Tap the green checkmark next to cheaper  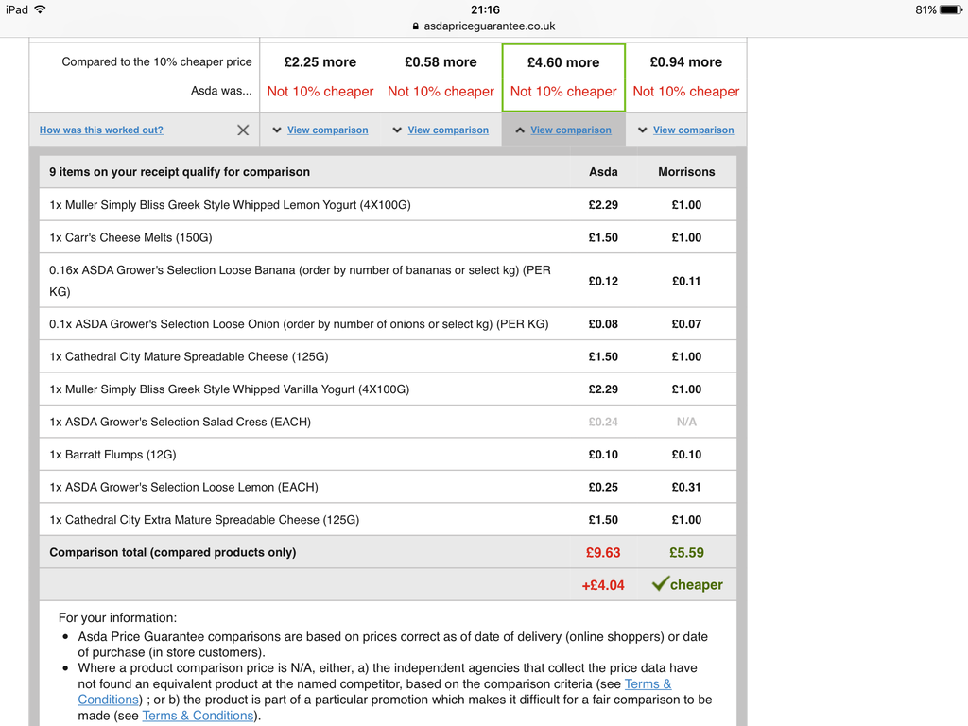point(660,583)
